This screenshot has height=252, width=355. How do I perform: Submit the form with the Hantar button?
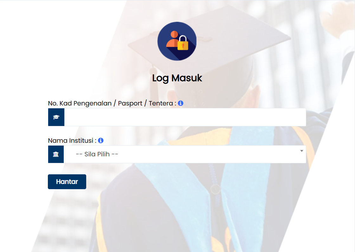(67, 182)
